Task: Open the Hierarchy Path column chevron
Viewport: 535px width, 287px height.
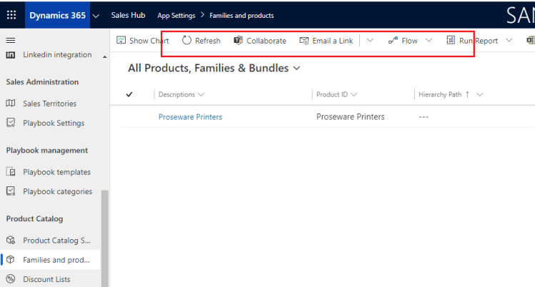Action: pos(480,95)
